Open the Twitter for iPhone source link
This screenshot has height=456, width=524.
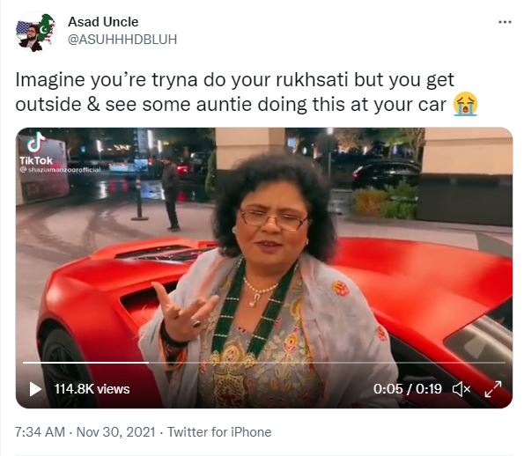click(219, 432)
